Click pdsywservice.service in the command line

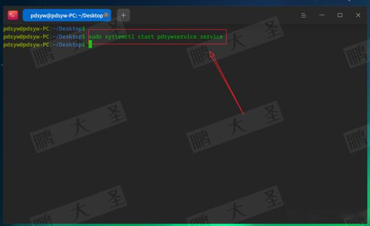pos(190,37)
